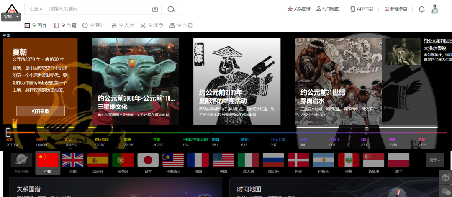Select the Russia flag

(x=273, y=162)
